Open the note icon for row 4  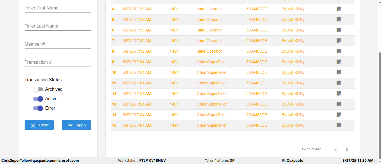[x=339, y=9]
